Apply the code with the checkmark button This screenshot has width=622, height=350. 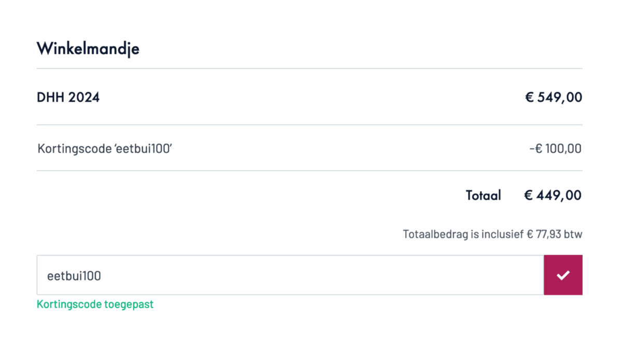563,275
